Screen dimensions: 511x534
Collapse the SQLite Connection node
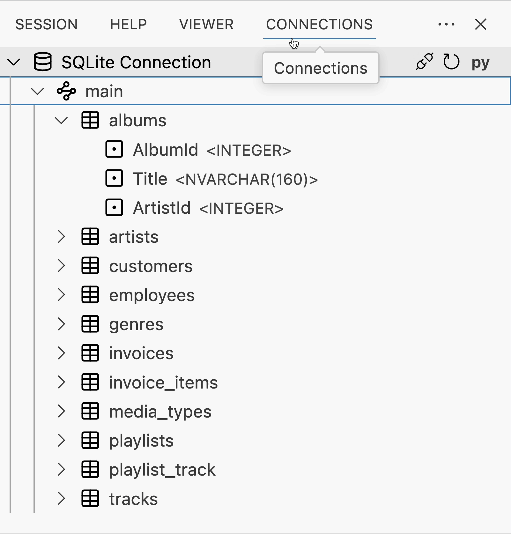coord(13,62)
